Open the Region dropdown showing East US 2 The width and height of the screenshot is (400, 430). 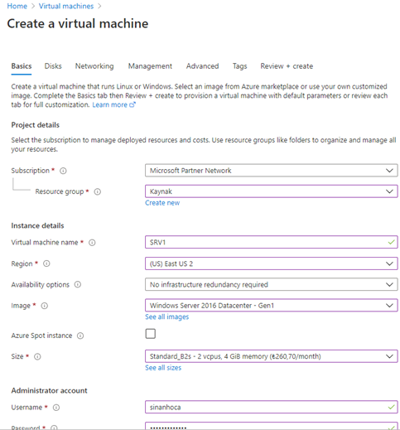coord(272,263)
